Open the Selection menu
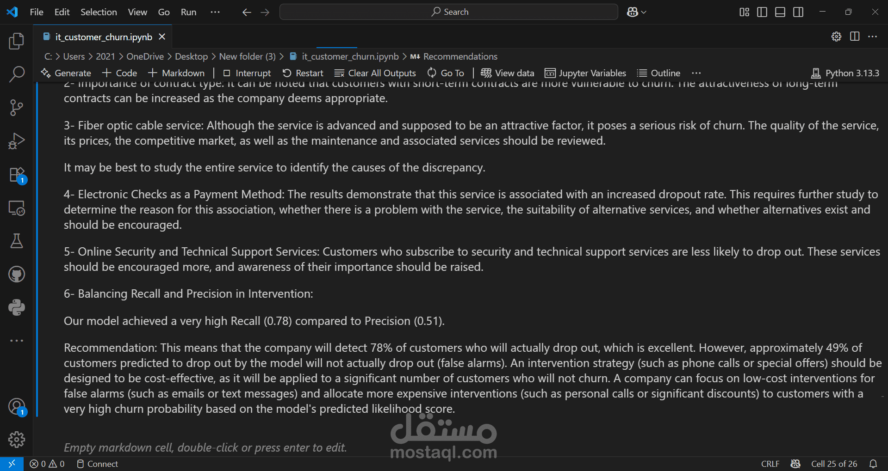This screenshot has width=888, height=471. (x=99, y=12)
